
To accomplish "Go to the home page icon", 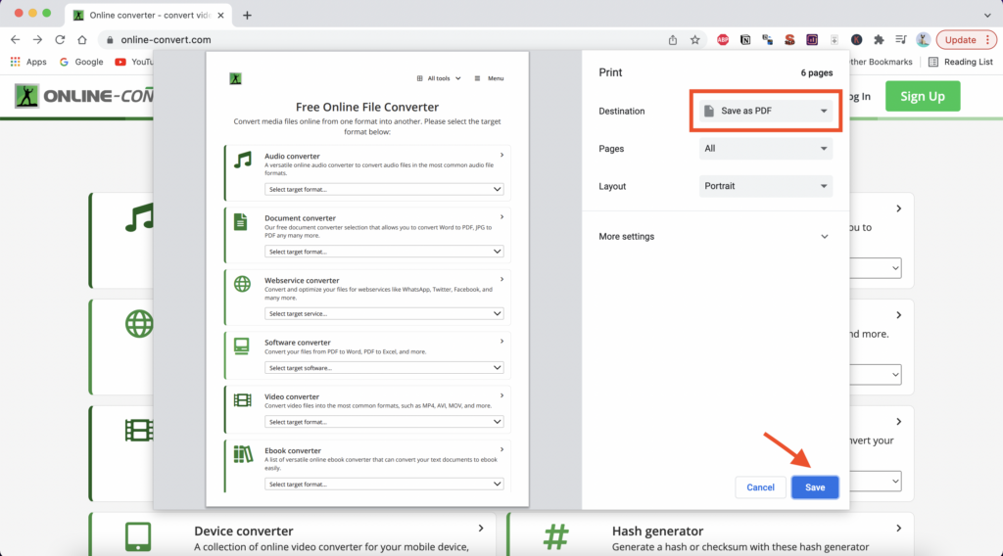I will pyautogui.click(x=82, y=39).
